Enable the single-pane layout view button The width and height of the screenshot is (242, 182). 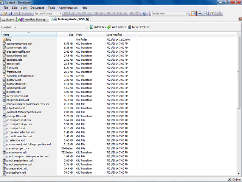click(x=194, y=14)
